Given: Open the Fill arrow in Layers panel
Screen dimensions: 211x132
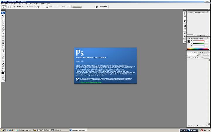Looking at the screenshot, I should click(208, 58).
